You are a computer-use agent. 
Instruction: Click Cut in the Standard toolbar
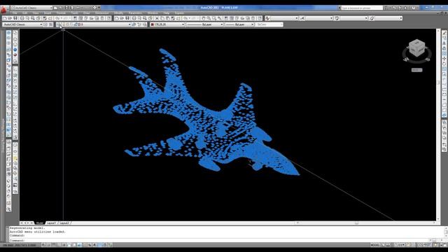click(x=157, y=18)
